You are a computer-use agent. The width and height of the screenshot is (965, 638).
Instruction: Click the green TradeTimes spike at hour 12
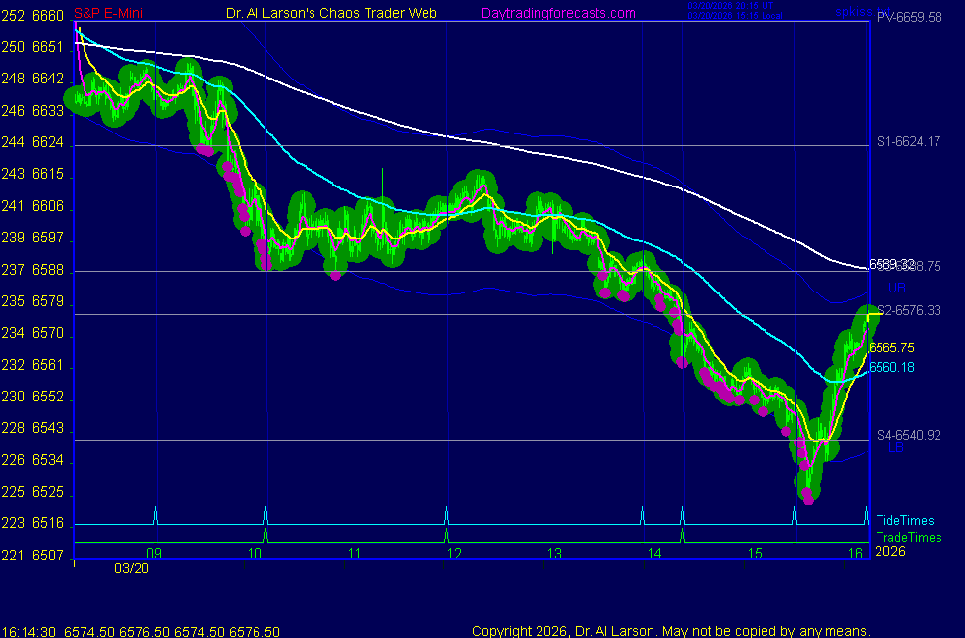click(x=446, y=536)
